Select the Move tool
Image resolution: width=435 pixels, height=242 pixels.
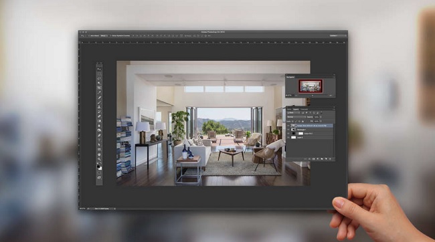tap(99, 69)
